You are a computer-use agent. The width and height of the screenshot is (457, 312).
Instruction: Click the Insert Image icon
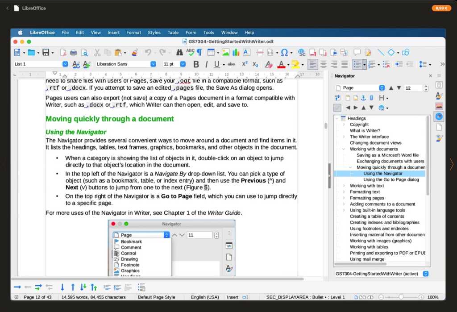225,53
